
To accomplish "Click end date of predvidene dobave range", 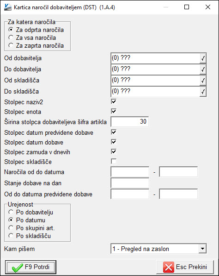I will pyautogui.click(x=178, y=194).
